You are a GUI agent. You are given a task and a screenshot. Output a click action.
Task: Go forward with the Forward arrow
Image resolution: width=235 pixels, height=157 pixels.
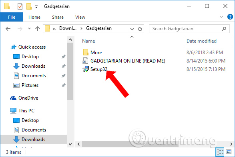pos(20,29)
